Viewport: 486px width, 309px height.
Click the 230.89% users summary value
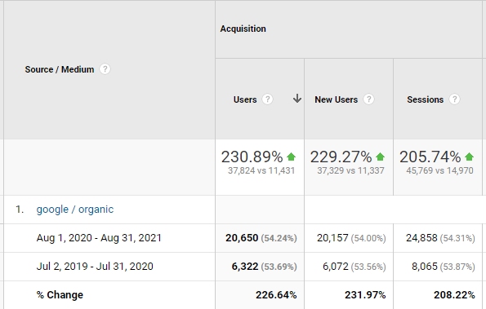pos(252,157)
